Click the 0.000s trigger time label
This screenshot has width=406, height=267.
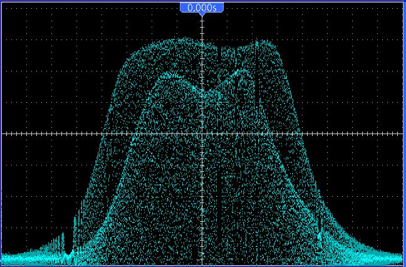202,8
